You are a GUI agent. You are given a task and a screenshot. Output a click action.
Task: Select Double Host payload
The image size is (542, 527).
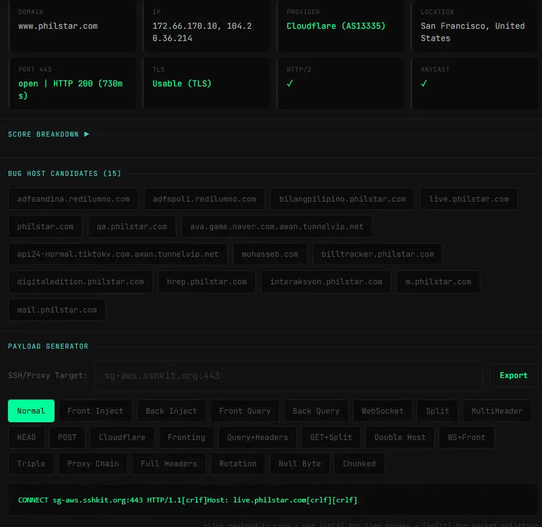[400, 438]
